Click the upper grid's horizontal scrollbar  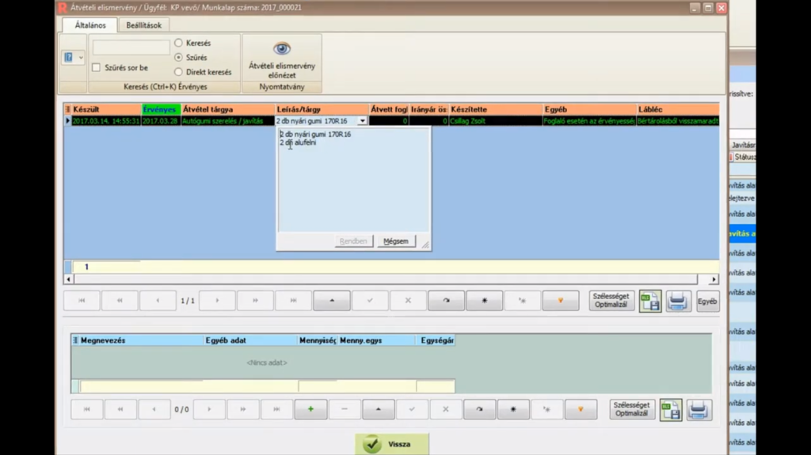[388, 279]
